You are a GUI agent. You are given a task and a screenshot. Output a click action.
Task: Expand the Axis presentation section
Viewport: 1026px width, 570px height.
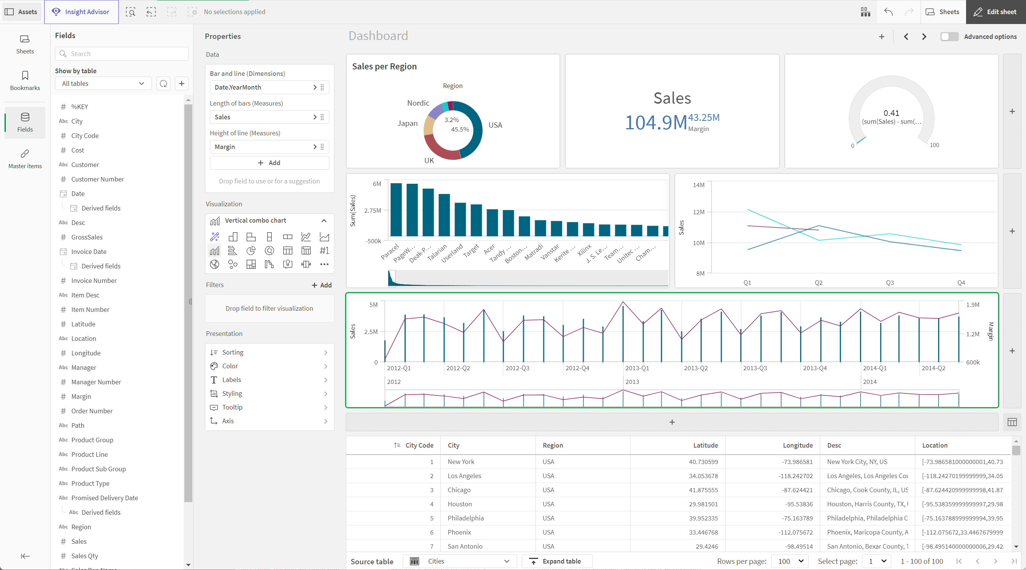(x=269, y=421)
